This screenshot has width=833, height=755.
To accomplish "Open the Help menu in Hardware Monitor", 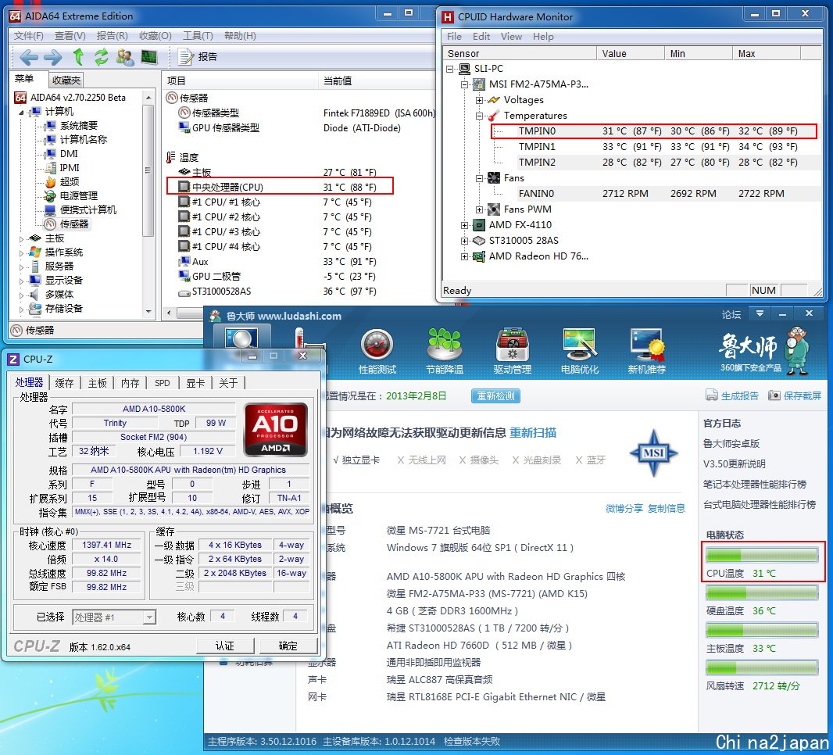I will click(543, 36).
